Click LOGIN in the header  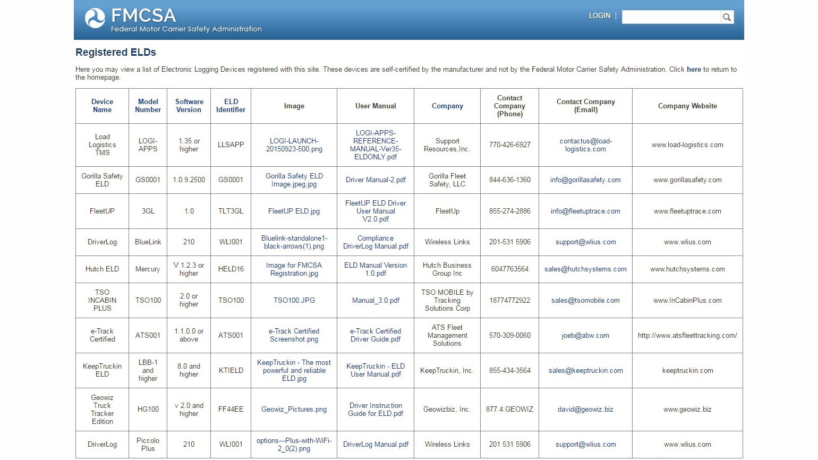point(600,15)
